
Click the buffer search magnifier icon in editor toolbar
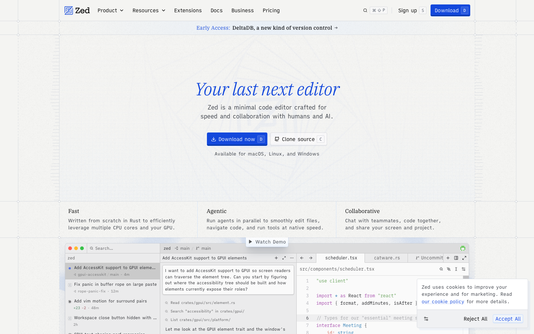click(x=441, y=269)
